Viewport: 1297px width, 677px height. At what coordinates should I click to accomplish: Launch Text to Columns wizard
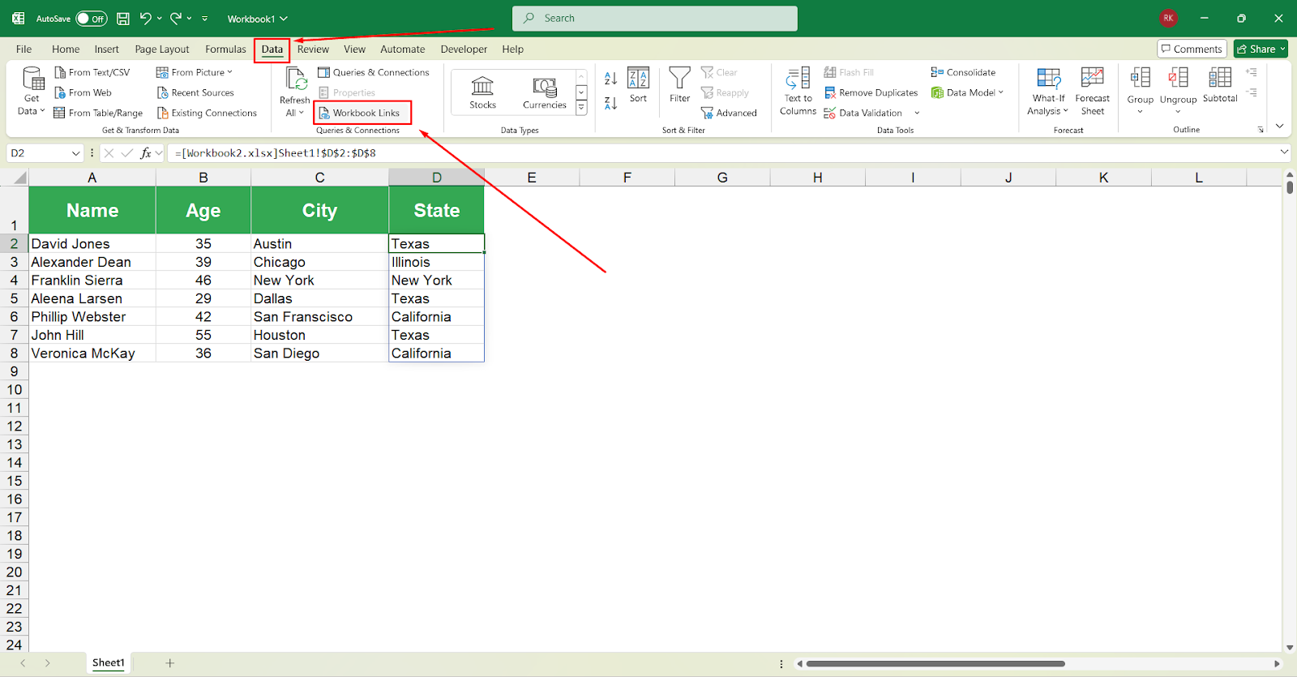(x=798, y=91)
